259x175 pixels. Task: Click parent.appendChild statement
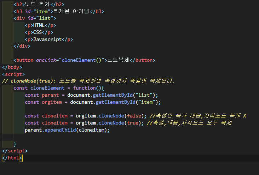pyautogui.click(x=67, y=130)
